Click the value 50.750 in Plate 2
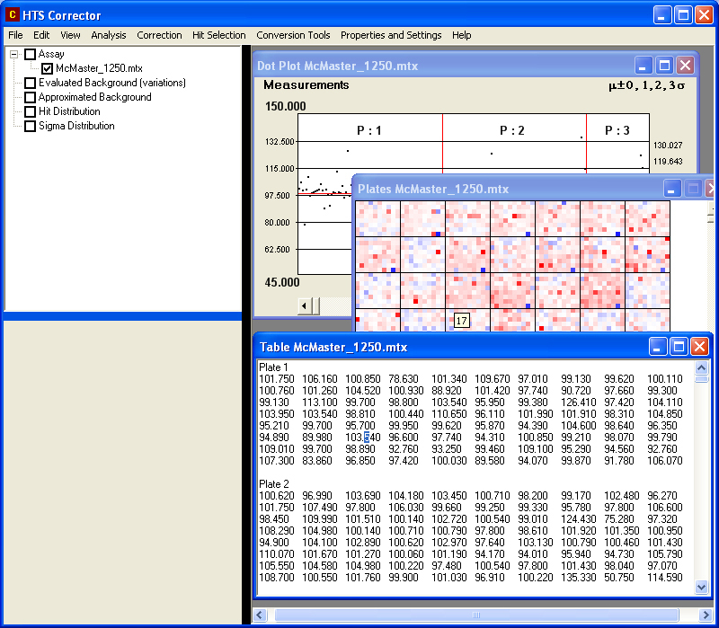 click(619, 578)
